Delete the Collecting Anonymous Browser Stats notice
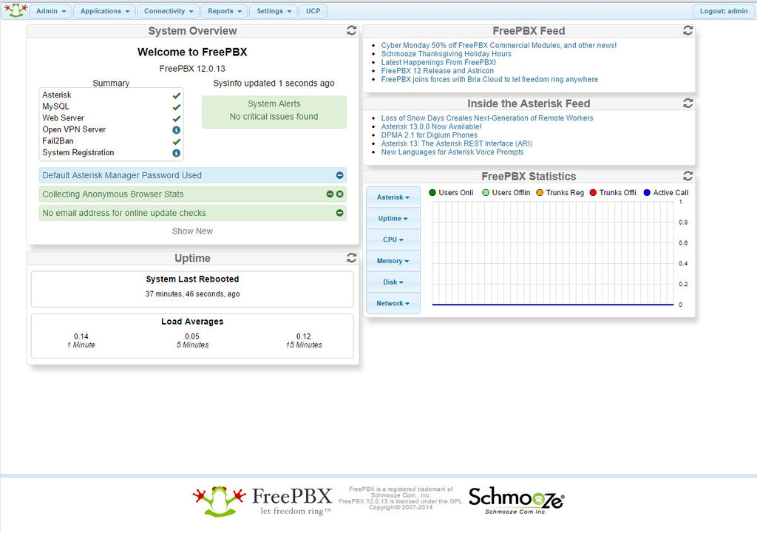This screenshot has width=757, height=533. tap(340, 194)
